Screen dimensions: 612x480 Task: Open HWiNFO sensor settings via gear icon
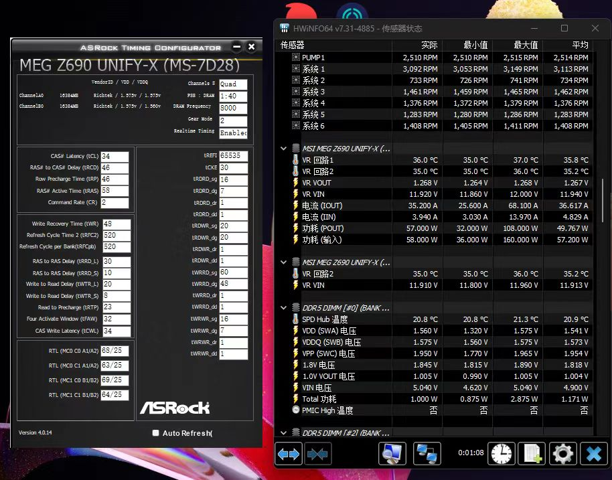(562, 454)
